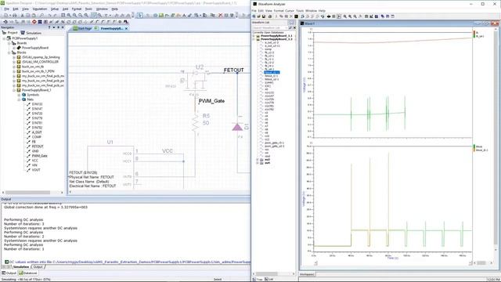Click the red stop-sign icon in simulation toolbar
The image size is (501, 282).
click(x=34, y=22)
